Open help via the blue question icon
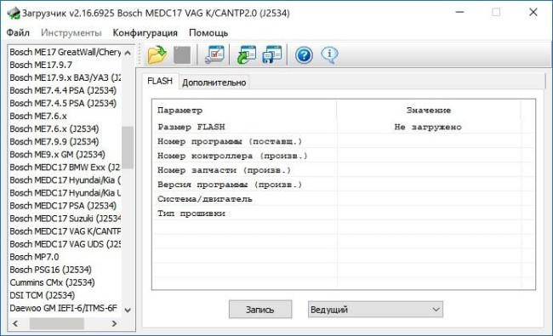The width and height of the screenshot is (553, 336). click(x=304, y=55)
